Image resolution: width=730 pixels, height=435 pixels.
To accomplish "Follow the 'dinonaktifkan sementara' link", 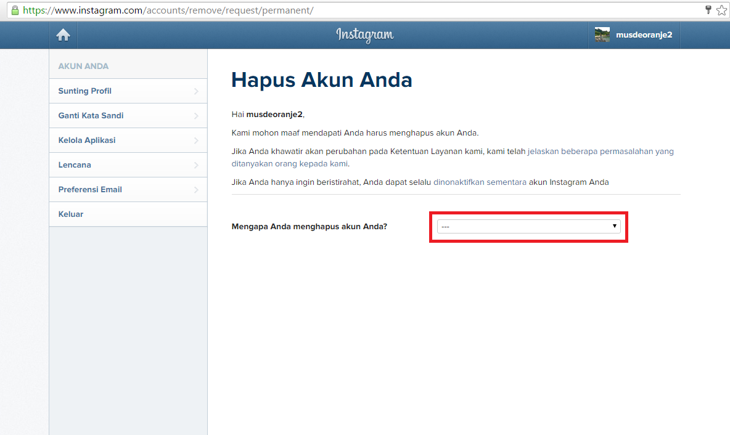I will point(480,182).
